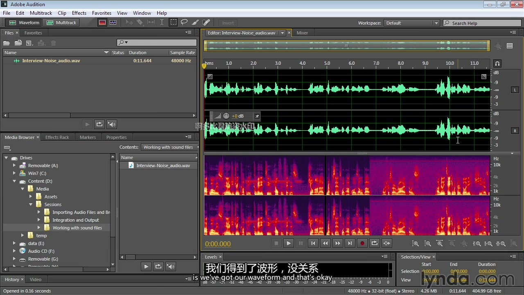Click the Open File icon in Files panel
Viewport: 524px width, 295px height.
click(x=7, y=43)
